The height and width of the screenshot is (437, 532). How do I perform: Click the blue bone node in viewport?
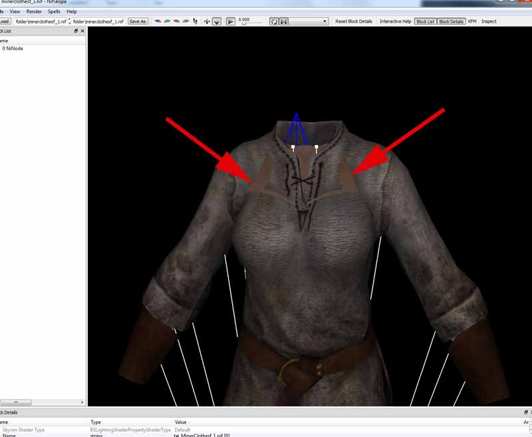point(297,129)
